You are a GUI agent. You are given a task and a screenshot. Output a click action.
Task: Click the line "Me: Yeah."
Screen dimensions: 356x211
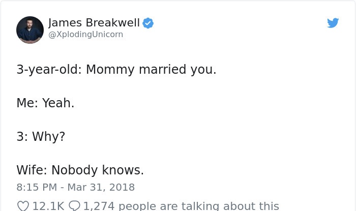(x=45, y=103)
